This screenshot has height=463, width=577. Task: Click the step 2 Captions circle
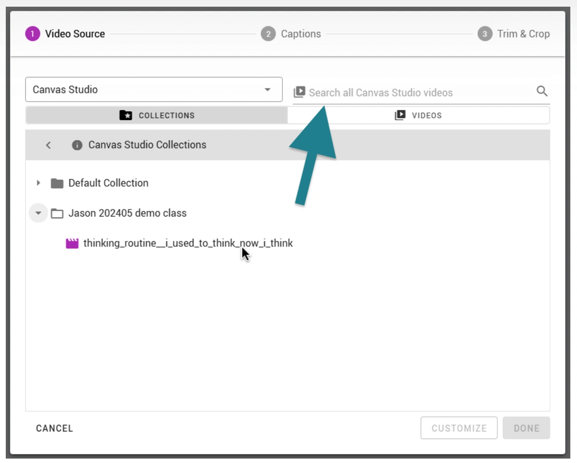268,34
